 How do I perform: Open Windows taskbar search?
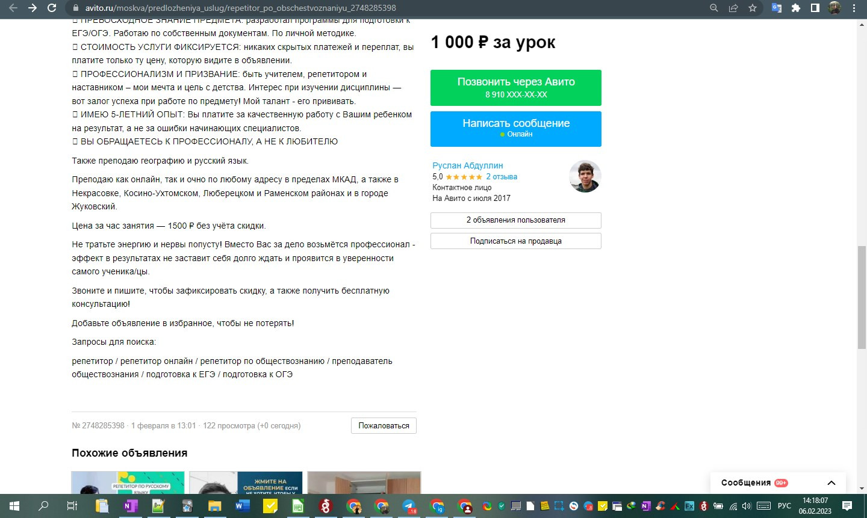coord(43,506)
